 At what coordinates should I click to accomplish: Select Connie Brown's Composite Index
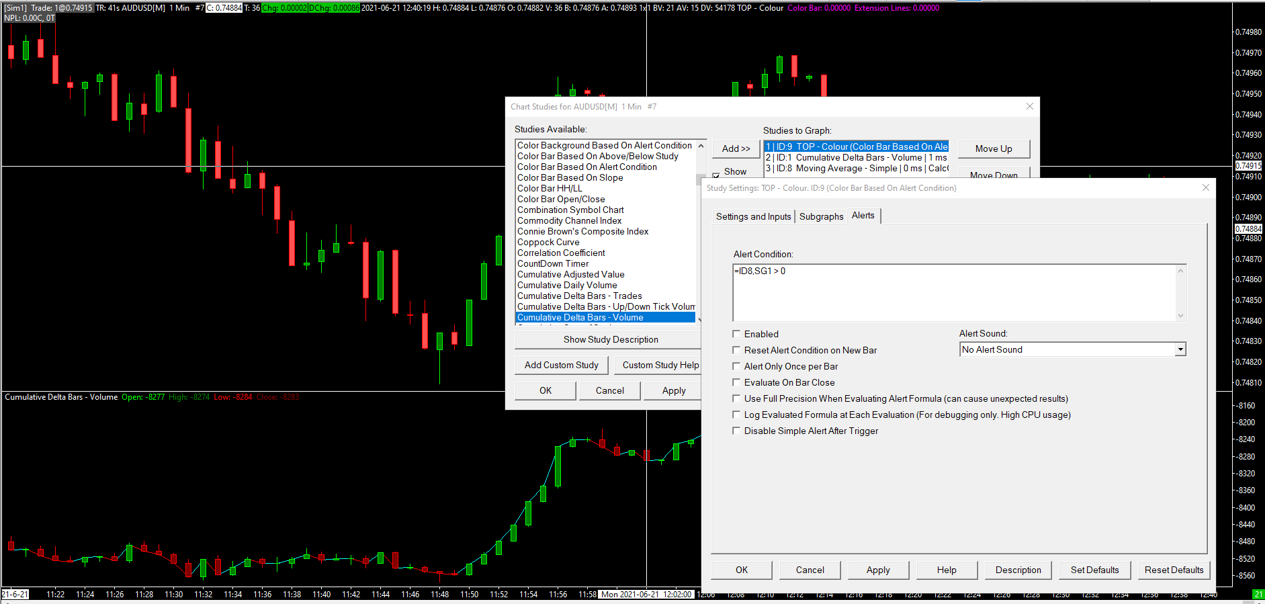[605, 231]
